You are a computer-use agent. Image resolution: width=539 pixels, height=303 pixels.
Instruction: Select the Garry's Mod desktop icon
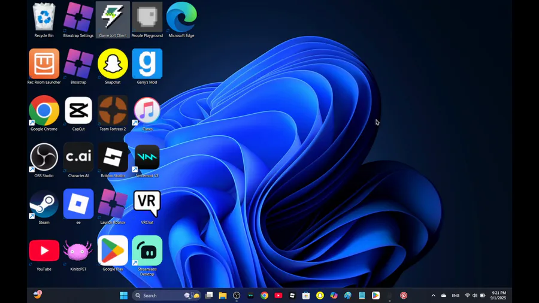tap(147, 66)
